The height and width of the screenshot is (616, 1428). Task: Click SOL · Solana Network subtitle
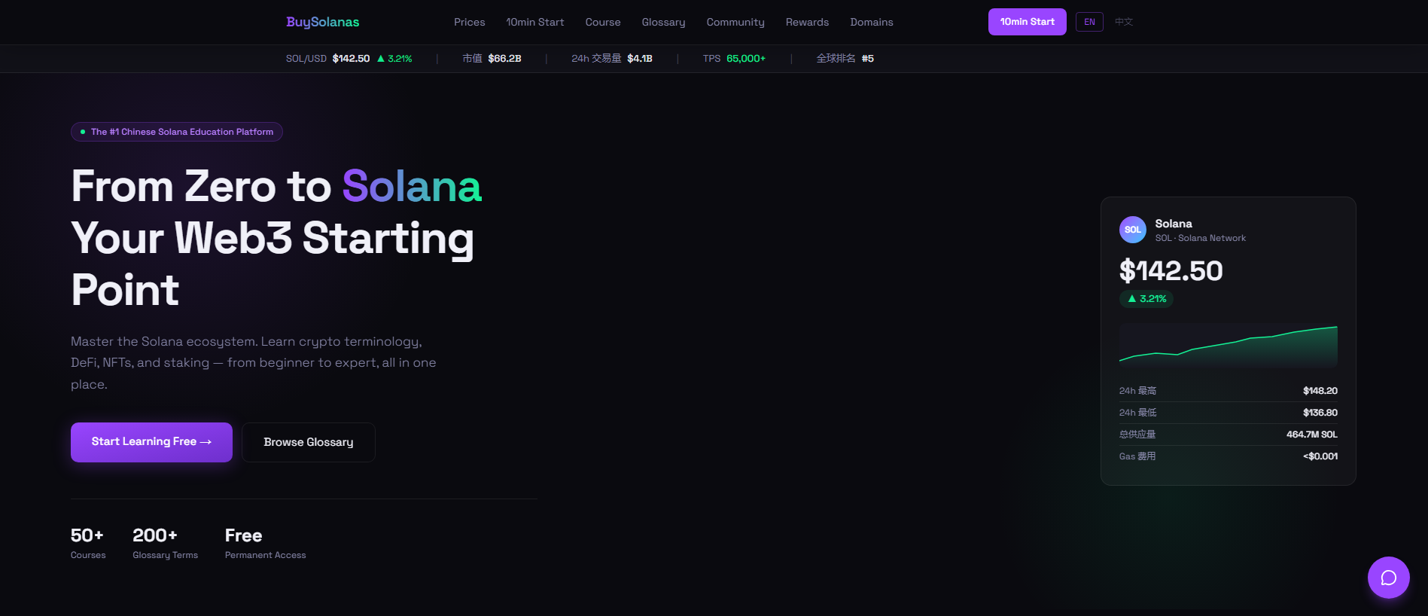(1201, 238)
